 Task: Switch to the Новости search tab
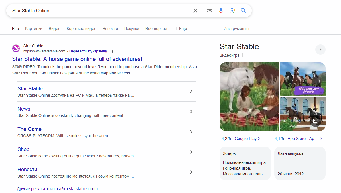coord(110,29)
